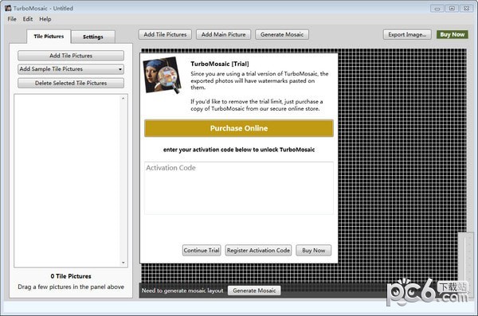The image size is (478, 316).
Task: Click Add Tile Pictures in top toolbar
Action: [165, 34]
